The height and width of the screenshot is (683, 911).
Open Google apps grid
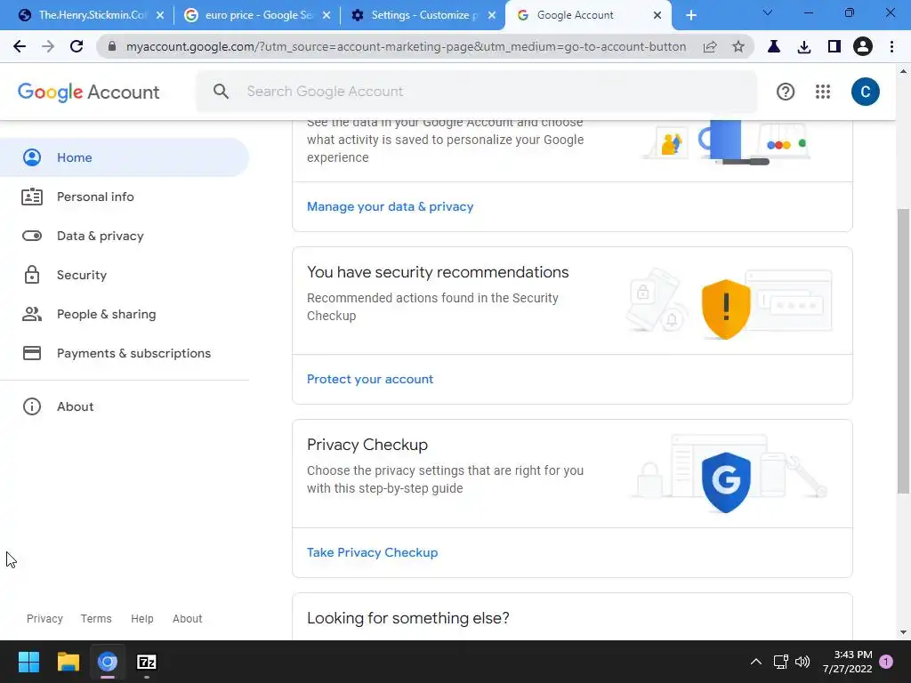click(x=823, y=92)
